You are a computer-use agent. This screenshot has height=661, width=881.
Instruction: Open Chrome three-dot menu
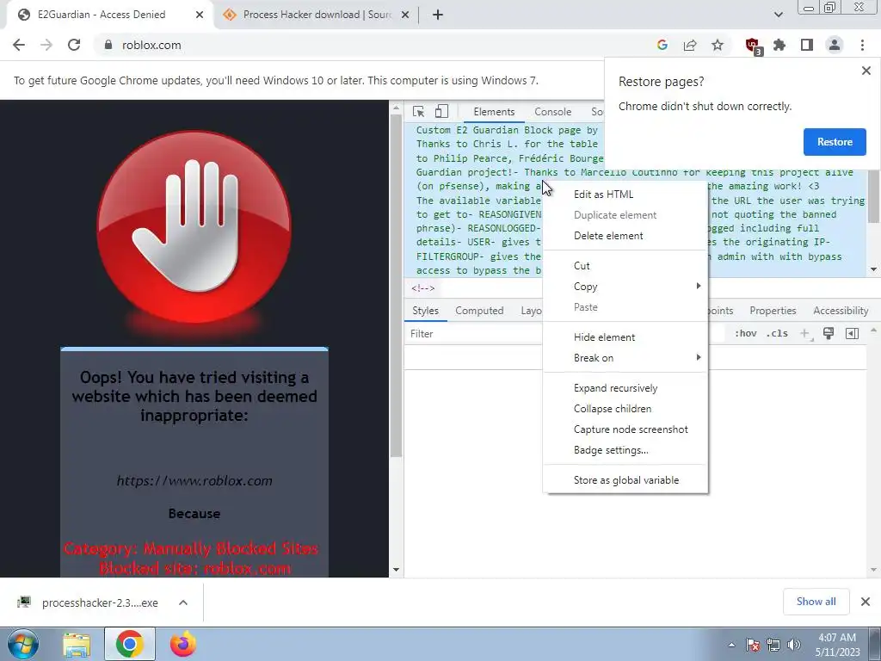click(x=862, y=45)
